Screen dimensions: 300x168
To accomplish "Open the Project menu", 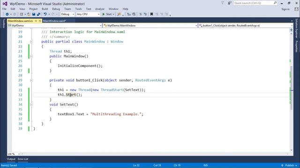I will click(x=33, y=9).
